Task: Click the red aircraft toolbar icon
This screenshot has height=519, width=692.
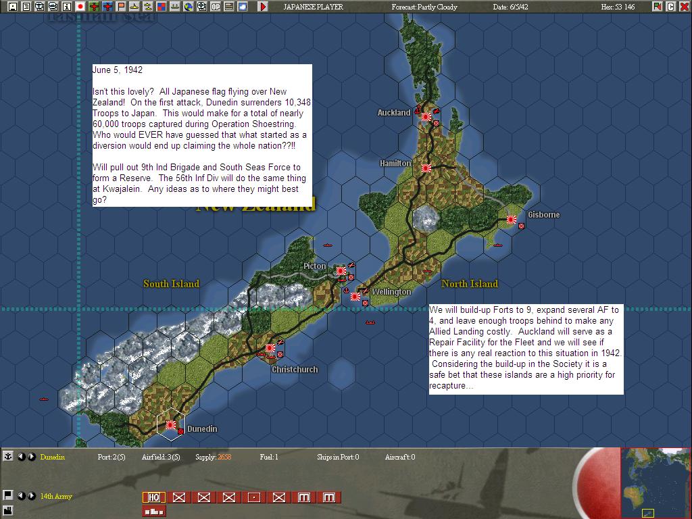Action: [x=106, y=6]
